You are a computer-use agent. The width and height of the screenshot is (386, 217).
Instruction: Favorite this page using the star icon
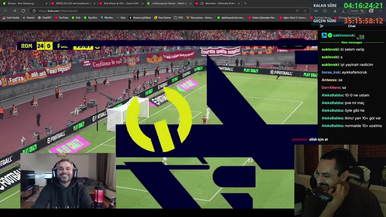pos(305,11)
